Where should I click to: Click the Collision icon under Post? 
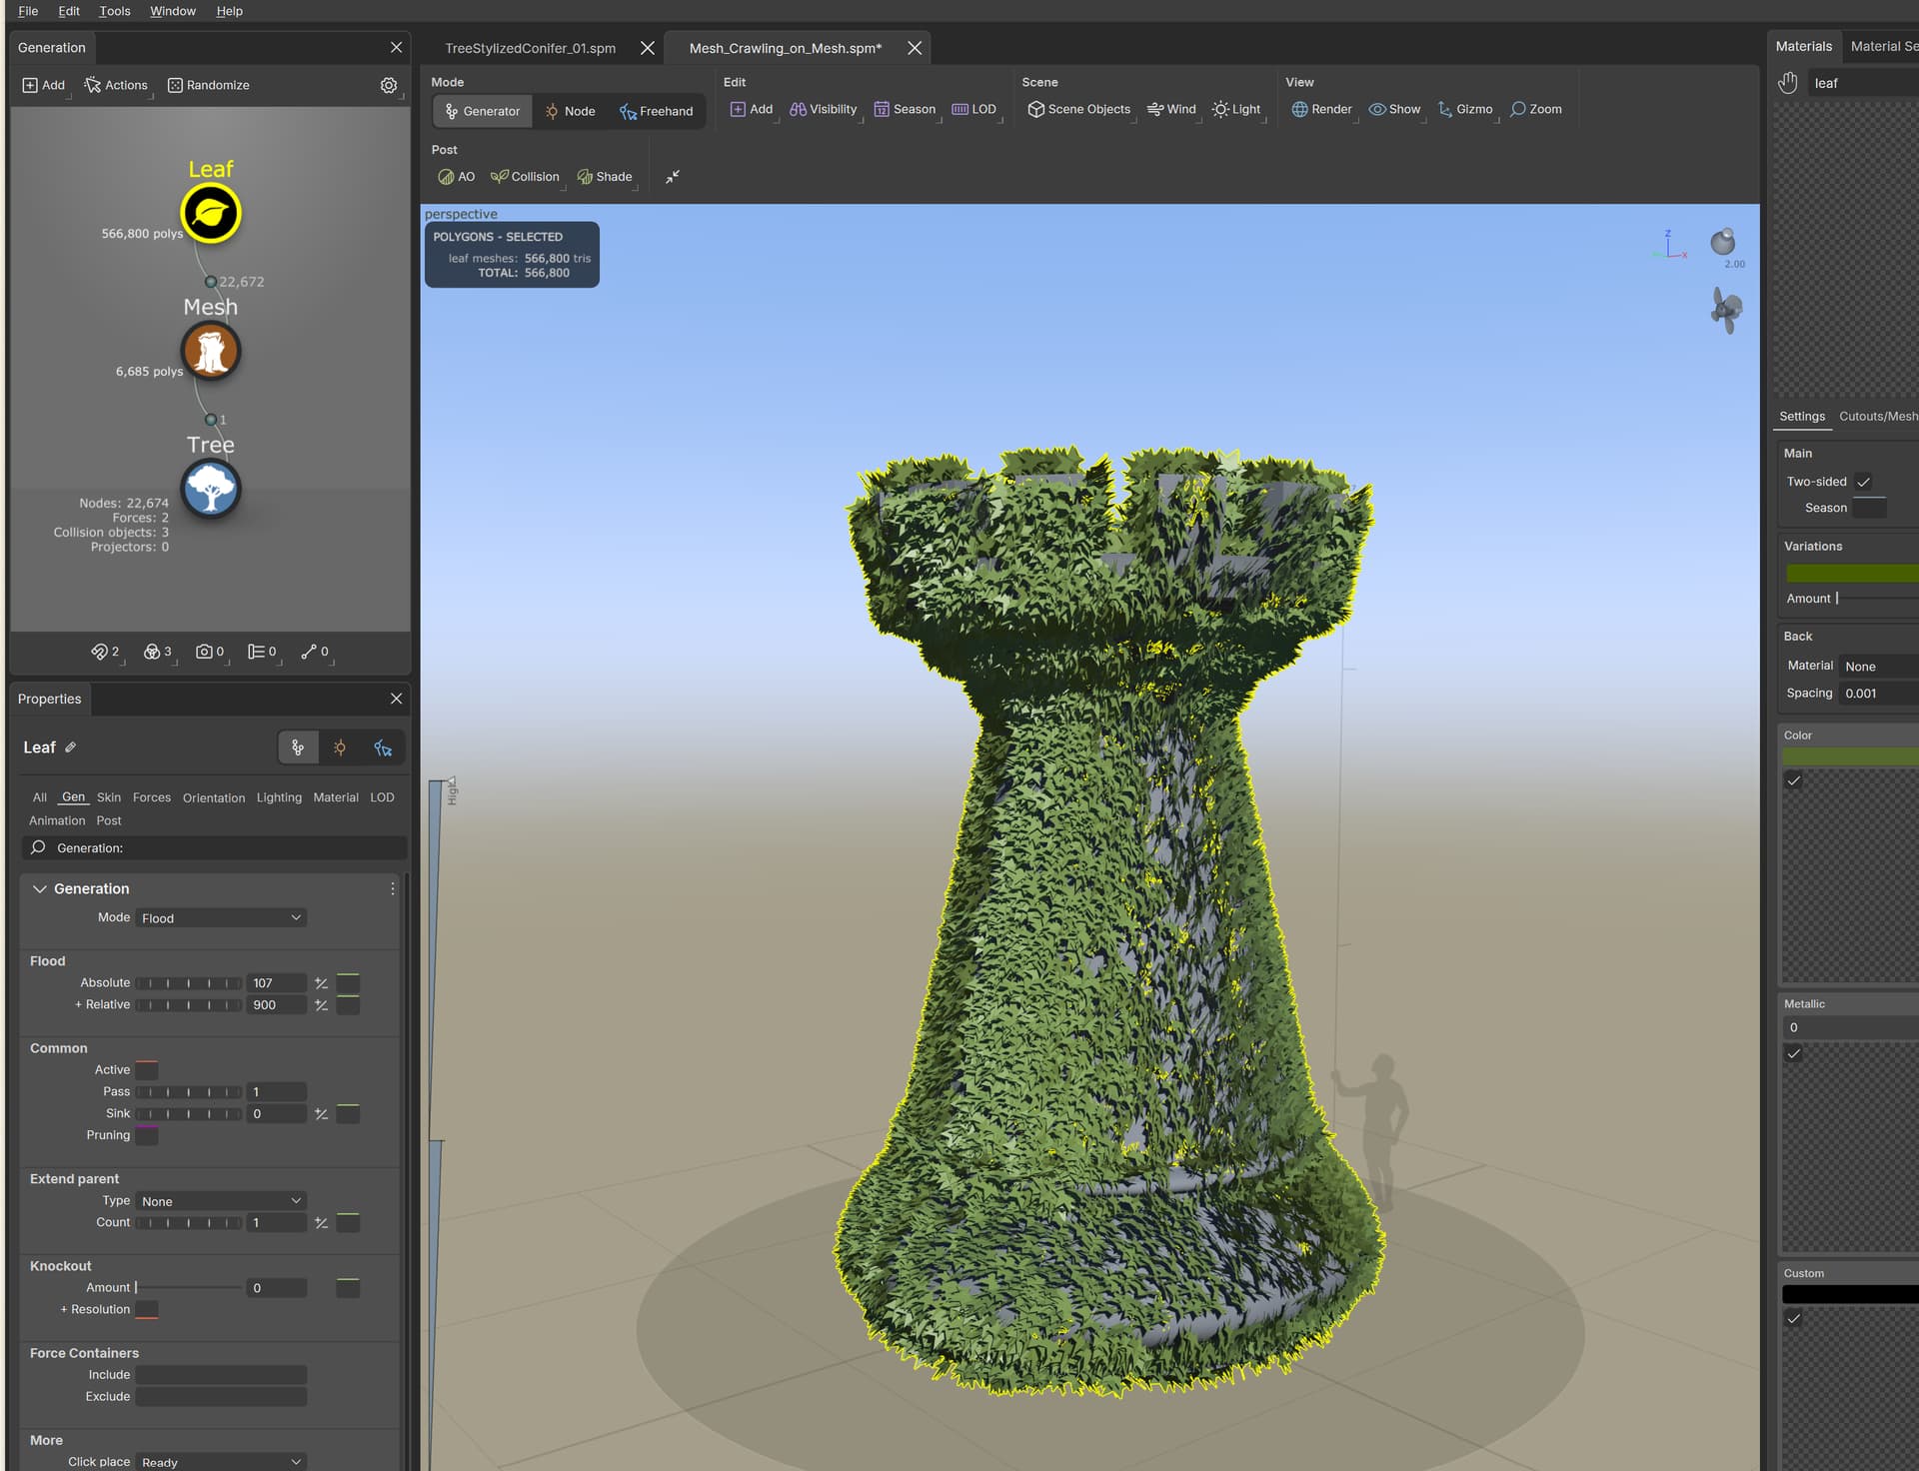525,176
